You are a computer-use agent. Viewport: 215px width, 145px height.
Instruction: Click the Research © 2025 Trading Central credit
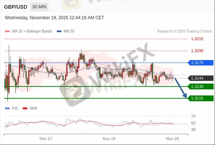pyautogui.click(x=184, y=31)
